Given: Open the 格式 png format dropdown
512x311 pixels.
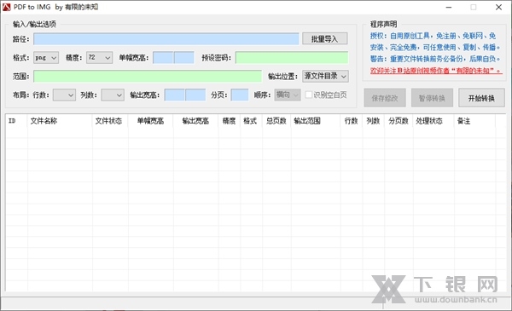Looking at the screenshot, I should [x=46, y=58].
